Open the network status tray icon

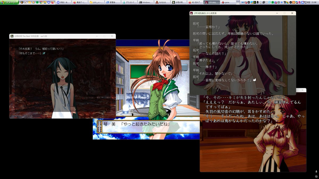coord(305,2)
